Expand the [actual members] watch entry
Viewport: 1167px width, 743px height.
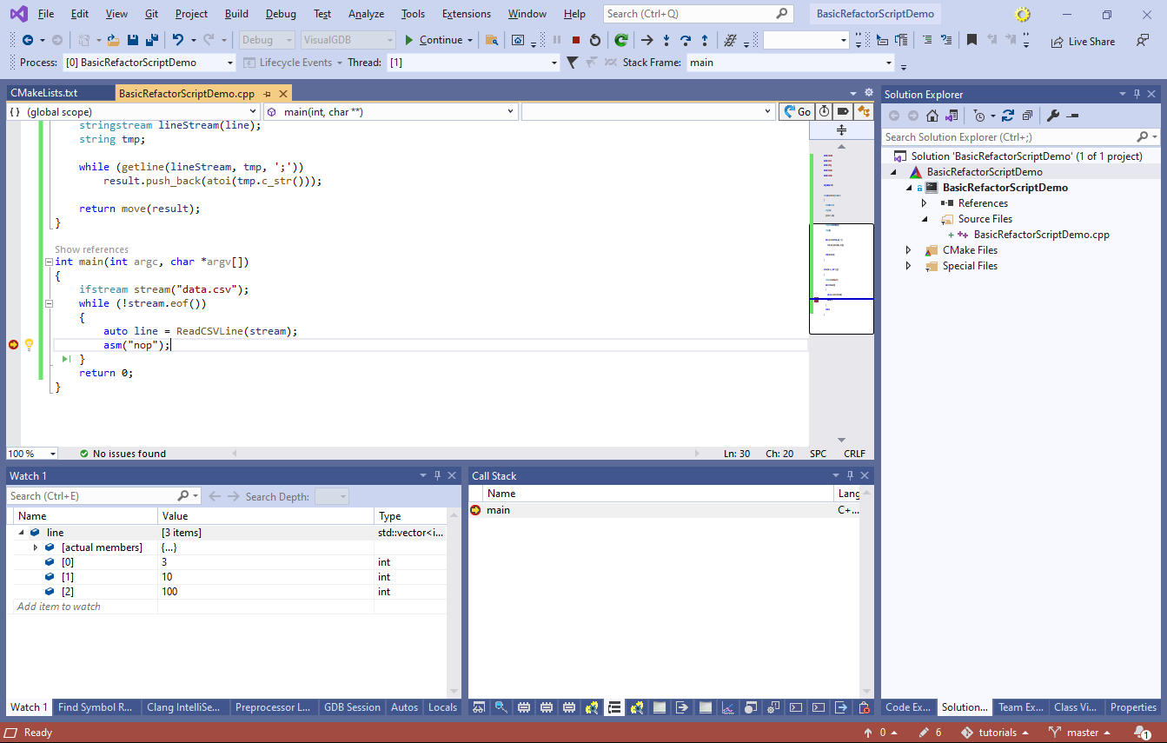[36, 547]
